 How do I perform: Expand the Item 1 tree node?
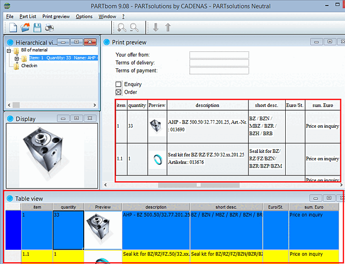tap(17, 59)
